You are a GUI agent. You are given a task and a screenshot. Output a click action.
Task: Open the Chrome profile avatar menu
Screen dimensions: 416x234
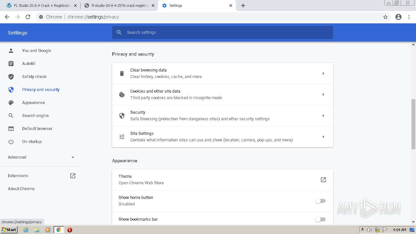tap(398, 17)
